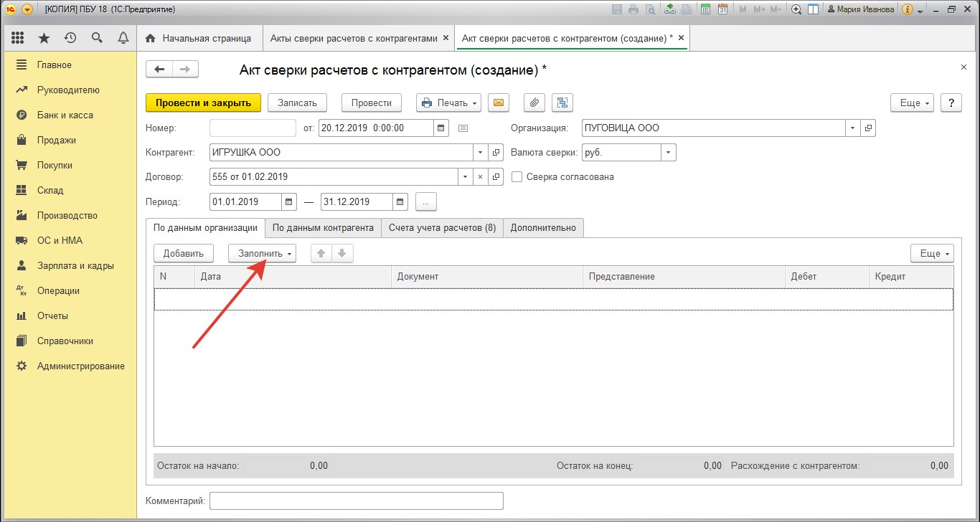Send the document by email envelope icon
The width and height of the screenshot is (980, 522).
point(499,103)
